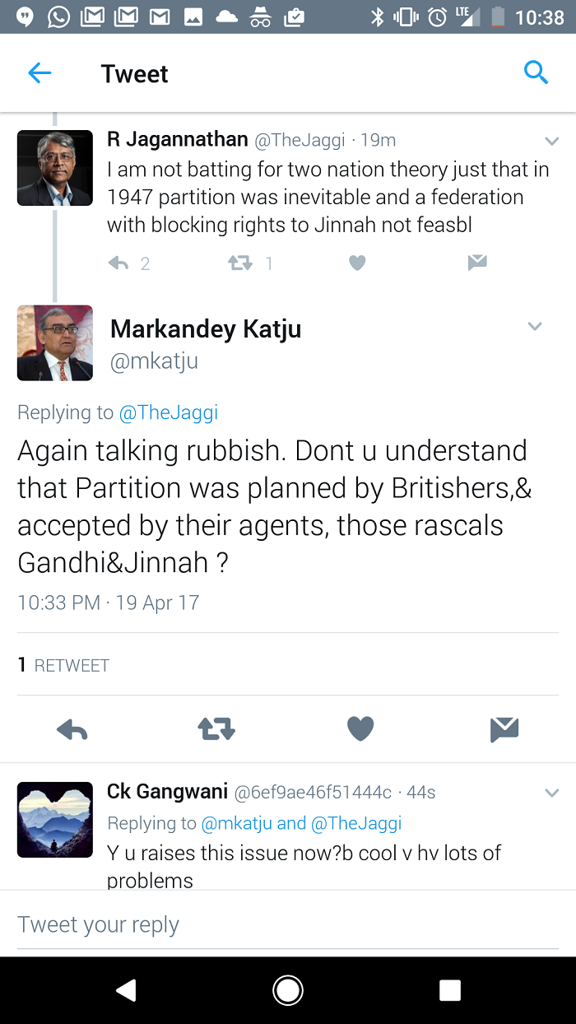Screen dimensions: 576x1024
Task: Open dropdown chevron on Markandey Katju's tweet
Action: point(535,327)
